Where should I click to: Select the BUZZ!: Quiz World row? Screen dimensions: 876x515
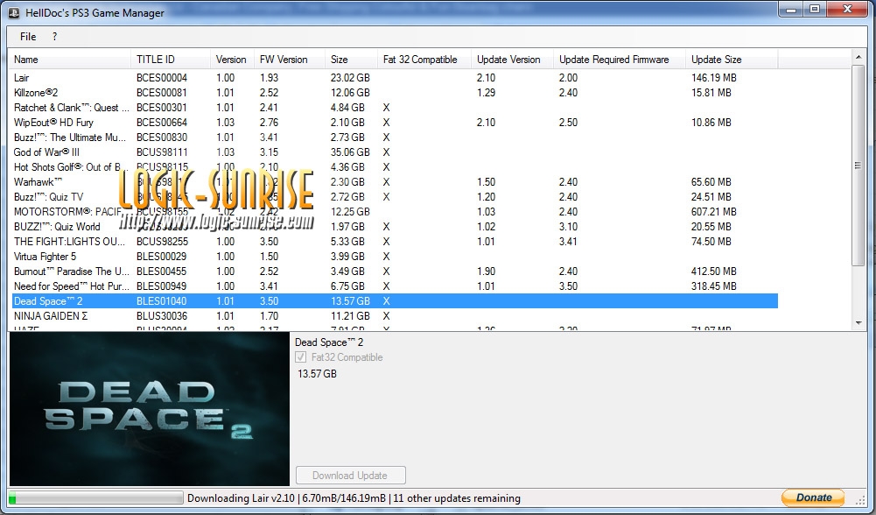(395, 227)
